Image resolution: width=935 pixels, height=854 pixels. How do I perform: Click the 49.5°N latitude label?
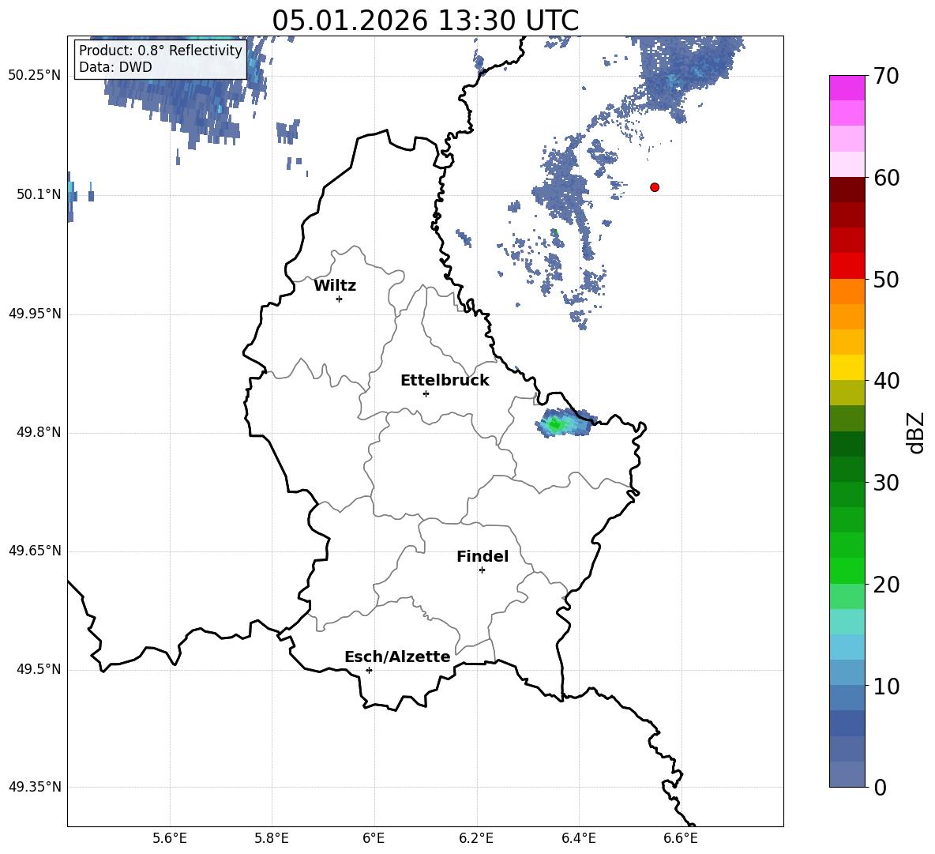pos(39,669)
